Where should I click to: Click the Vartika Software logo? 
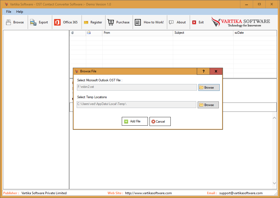tap(241, 22)
